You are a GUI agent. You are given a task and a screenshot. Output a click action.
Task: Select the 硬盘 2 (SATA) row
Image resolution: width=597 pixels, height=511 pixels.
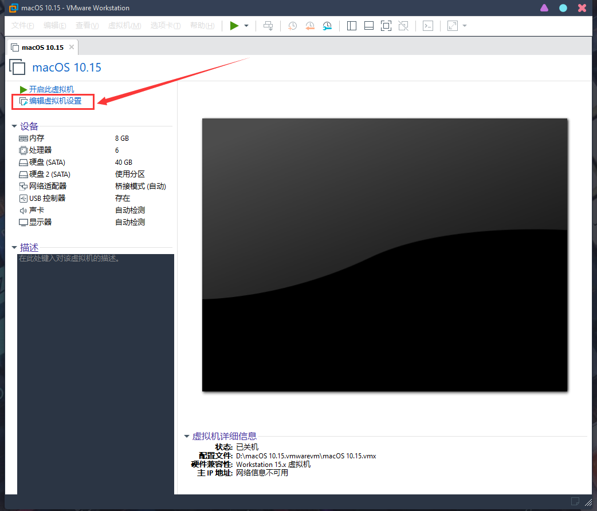click(x=95, y=174)
